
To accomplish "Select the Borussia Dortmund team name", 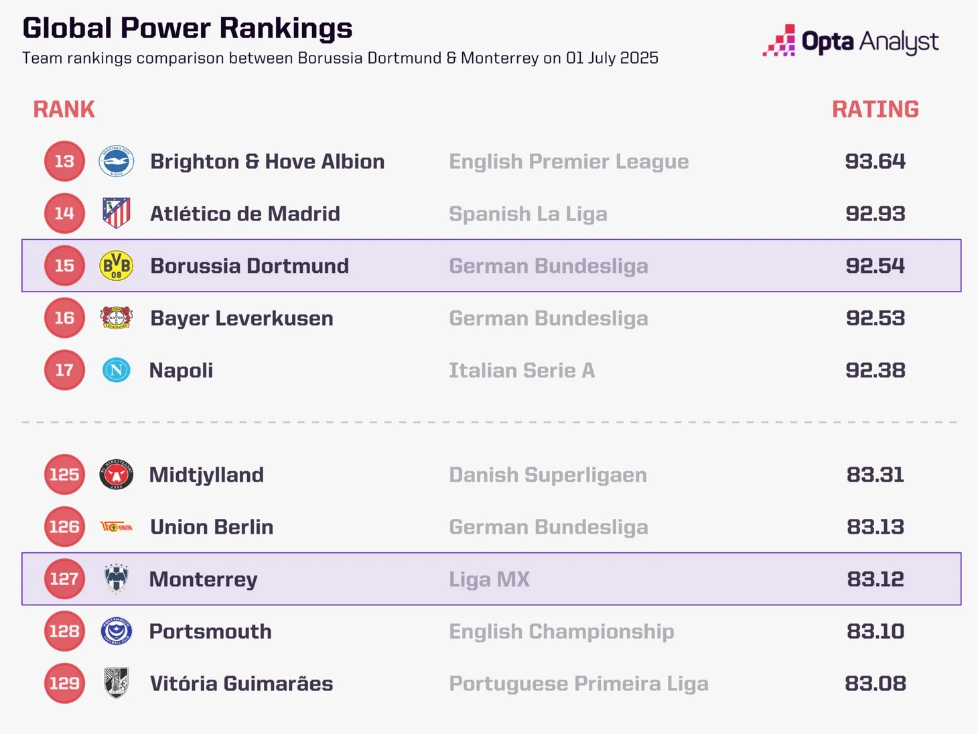I will 249,266.
